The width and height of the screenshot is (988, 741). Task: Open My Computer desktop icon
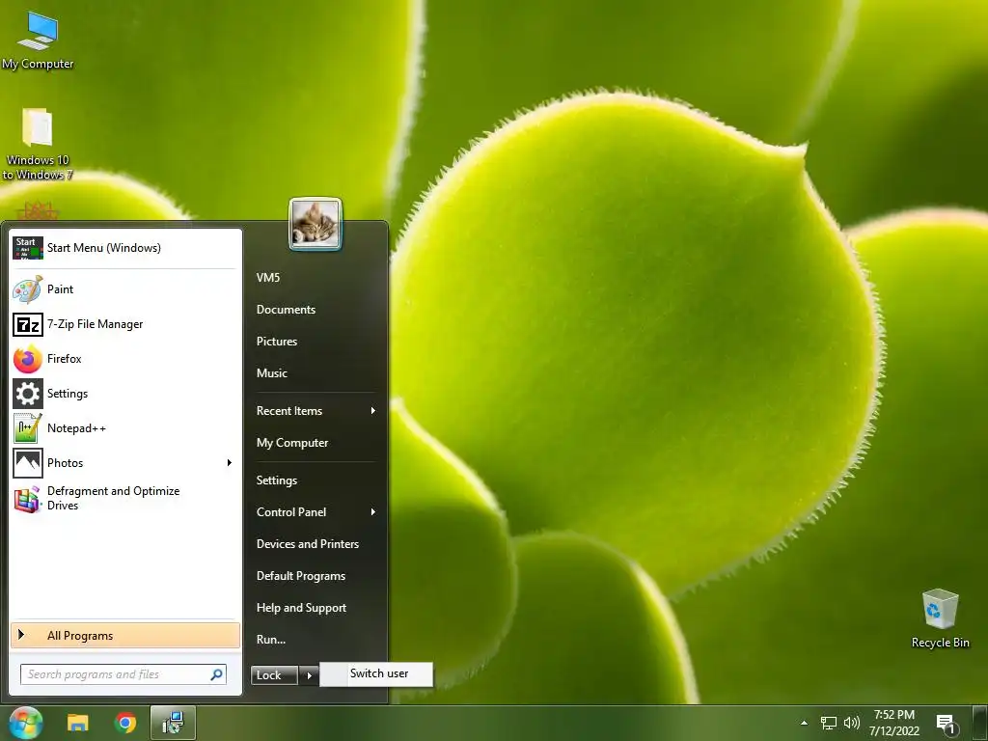[38, 39]
